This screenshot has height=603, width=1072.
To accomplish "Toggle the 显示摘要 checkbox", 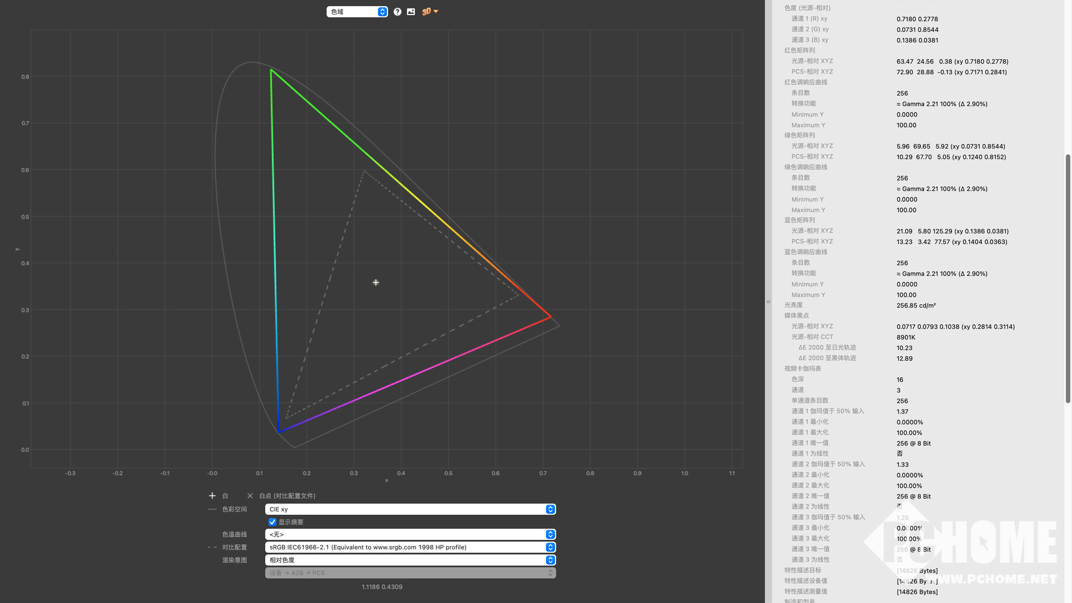I will pyautogui.click(x=272, y=522).
